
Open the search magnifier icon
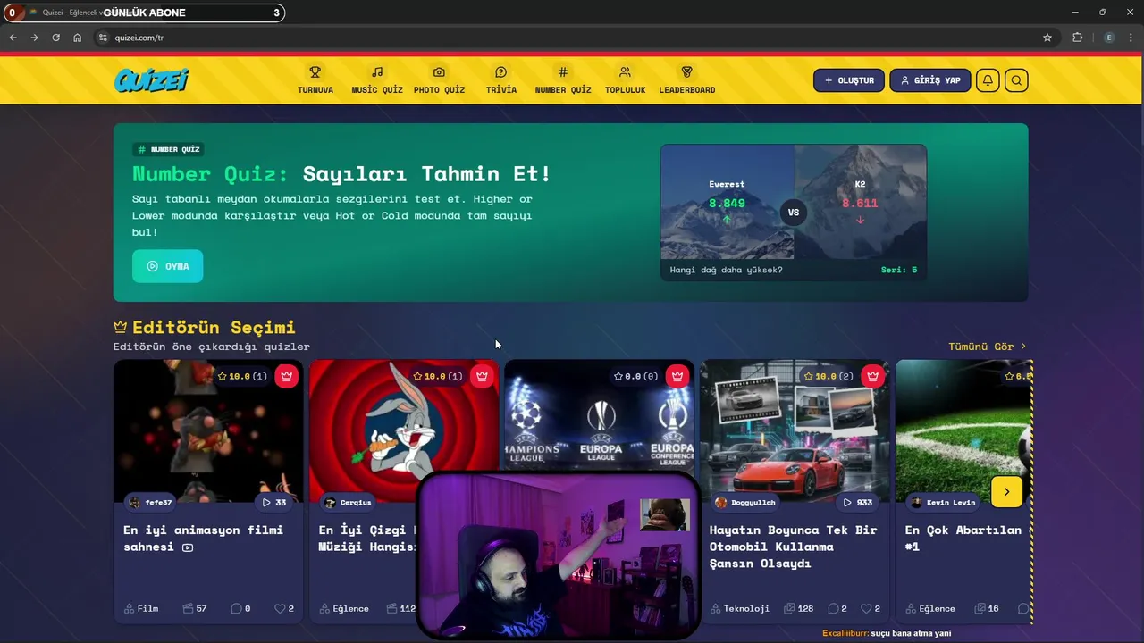point(1016,80)
